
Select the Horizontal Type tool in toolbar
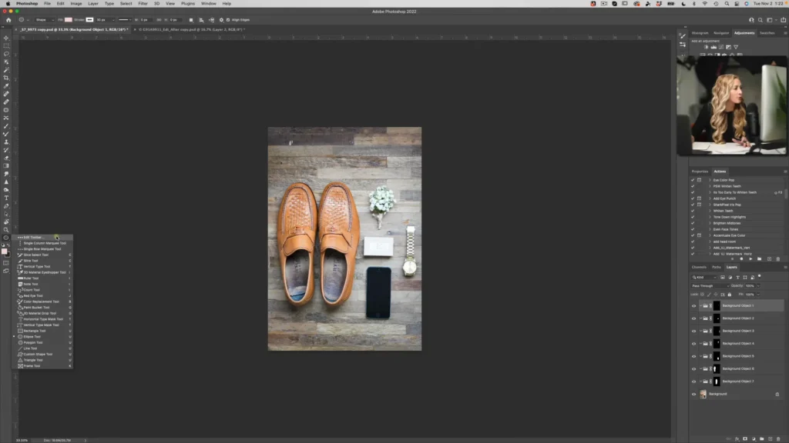[6, 198]
